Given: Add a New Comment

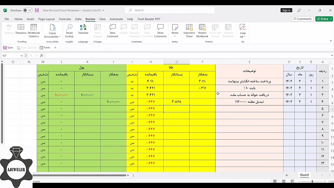Looking at the screenshot, I should click(x=112, y=31).
